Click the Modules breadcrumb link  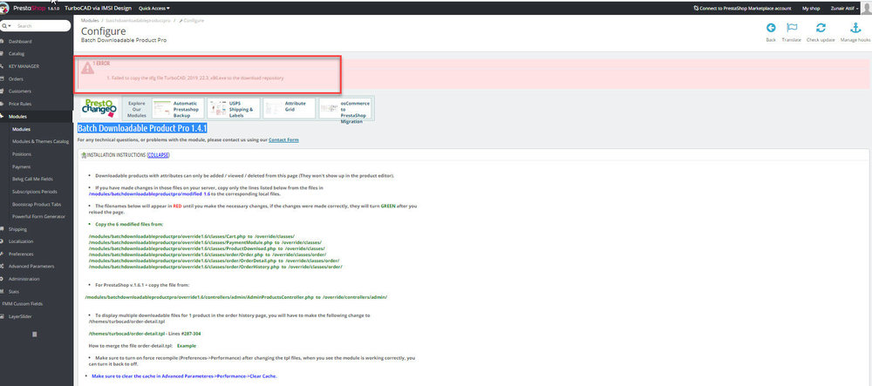coord(90,21)
